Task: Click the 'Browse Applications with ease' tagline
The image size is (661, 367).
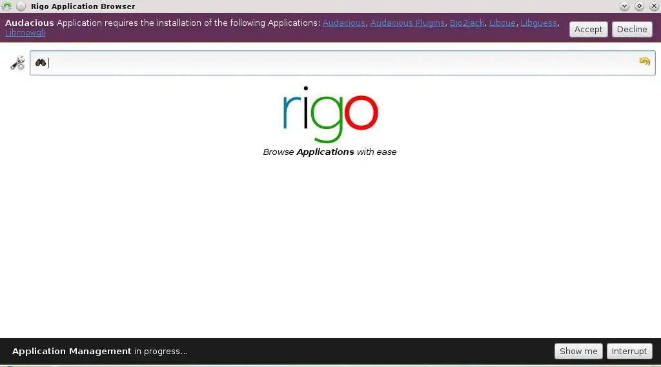Action: [330, 152]
